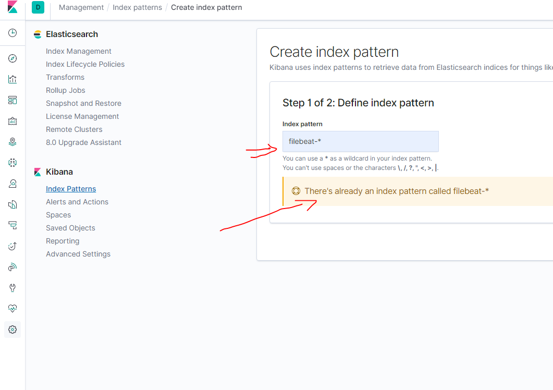Viewport: 553px width, 390px height.
Task: Open Discover compass icon in sidebar
Action: (13, 58)
